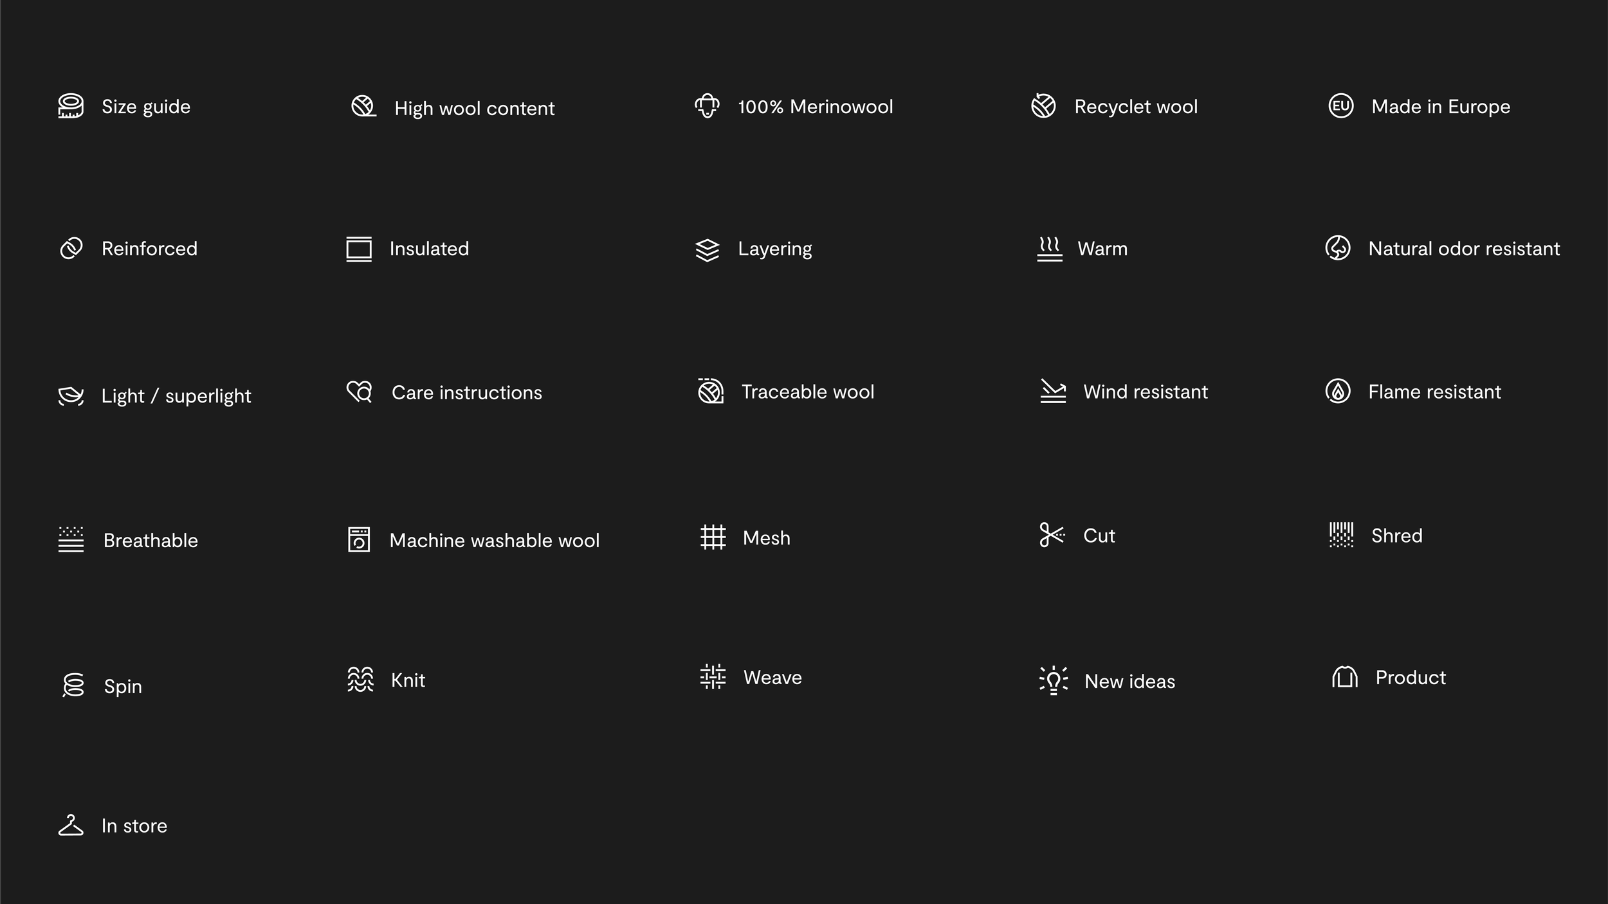This screenshot has width=1608, height=904.
Task: Click the Warm heat waves icon
Action: [x=1050, y=249]
